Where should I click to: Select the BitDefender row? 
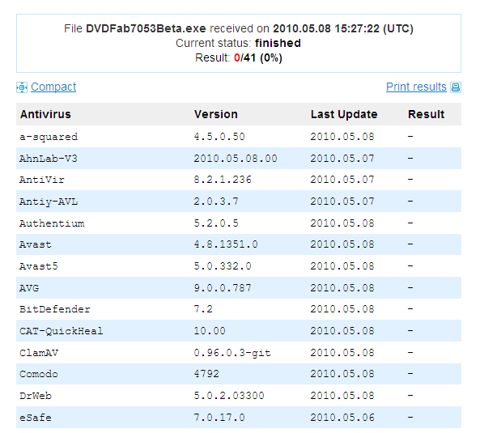239,309
